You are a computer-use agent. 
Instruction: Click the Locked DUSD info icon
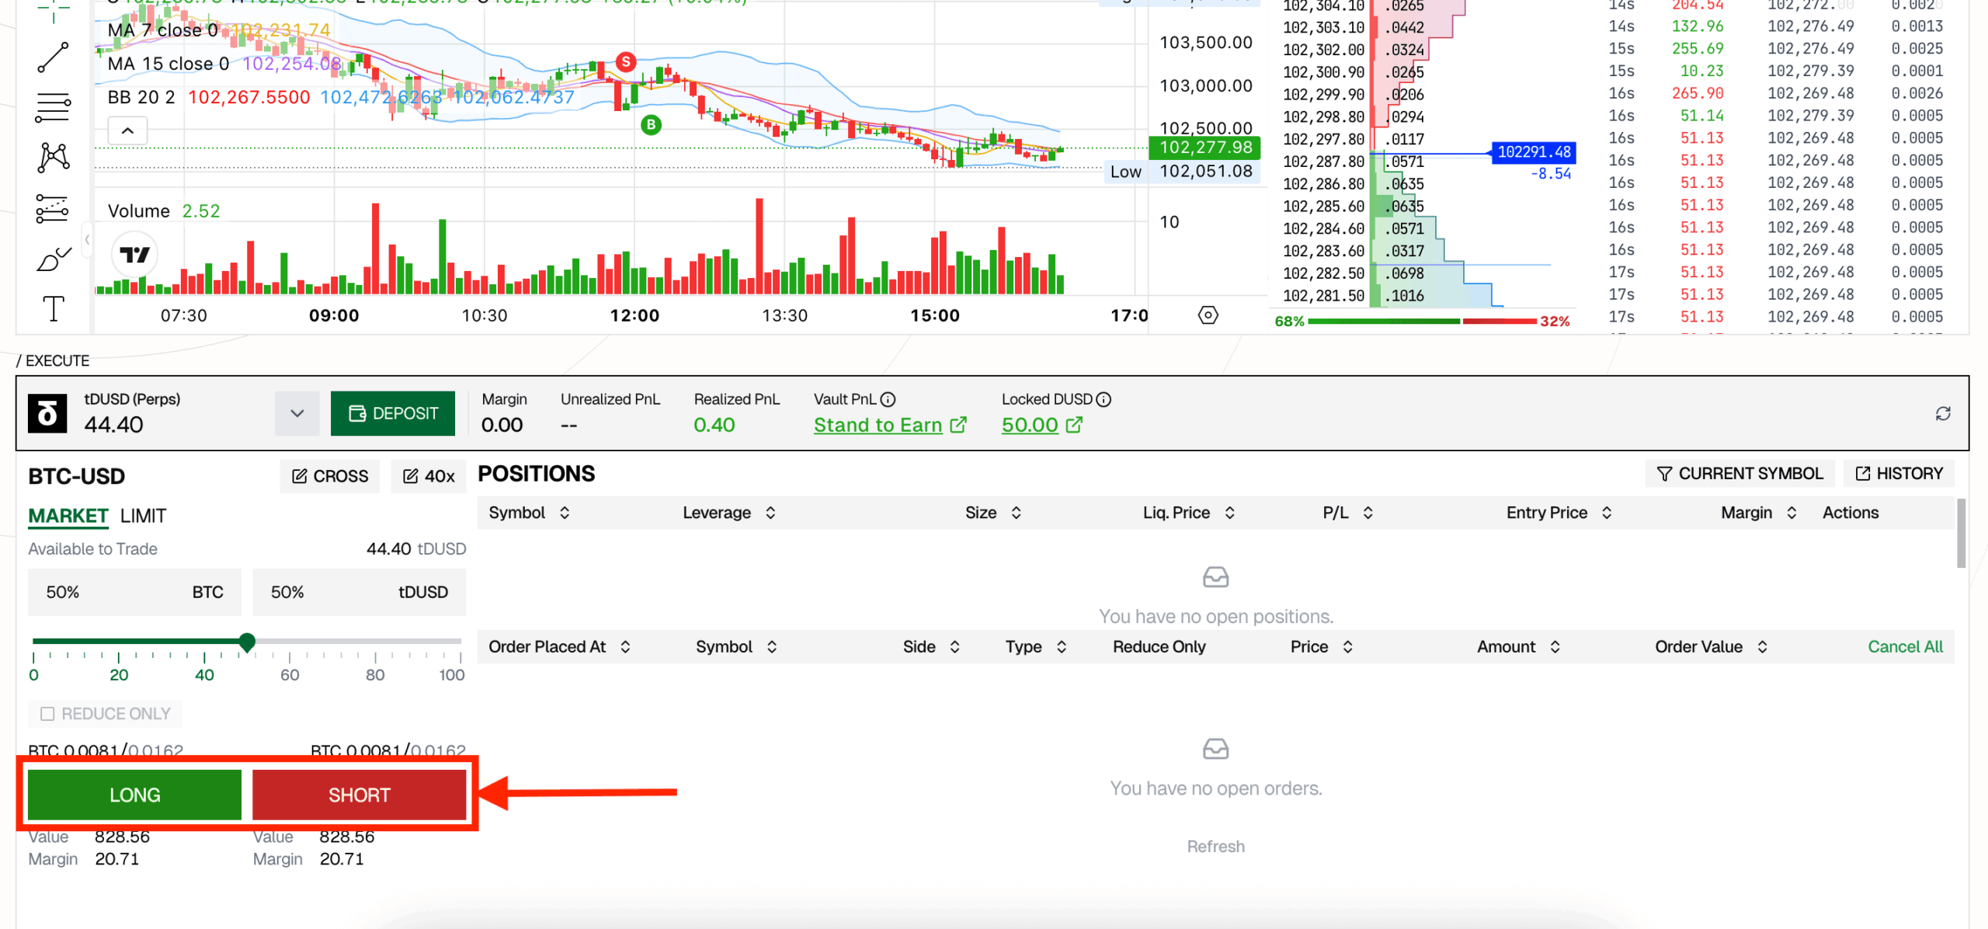[1103, 399]
